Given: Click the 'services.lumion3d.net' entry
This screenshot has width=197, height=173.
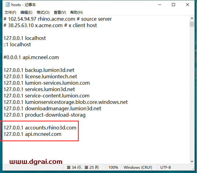Looking at the screenshot, I should point(50,89).
